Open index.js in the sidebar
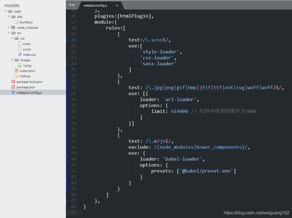Image resolution: width=292 pixels, height=218 pixels. (25, 76)
